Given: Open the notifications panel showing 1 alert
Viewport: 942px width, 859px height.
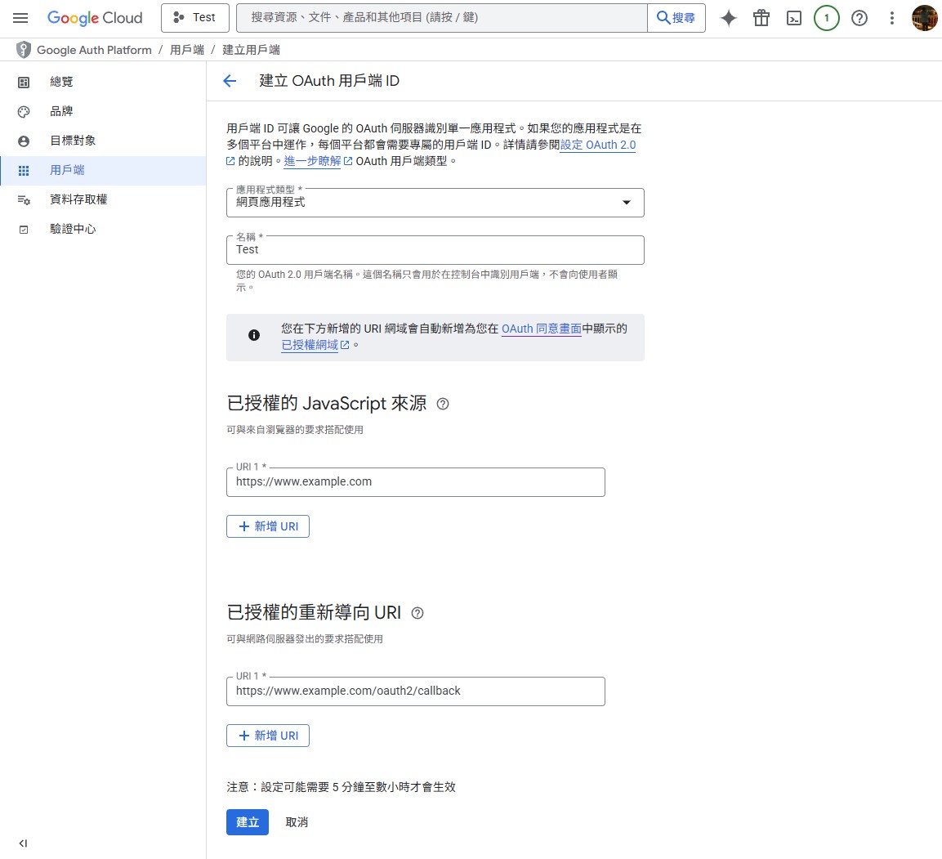Looking at the screenshot, I should coord(826,18).
